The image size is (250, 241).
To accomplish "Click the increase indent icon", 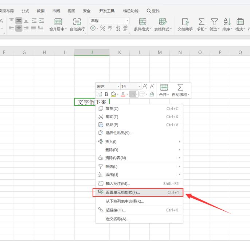I will (x=42, y=20).
